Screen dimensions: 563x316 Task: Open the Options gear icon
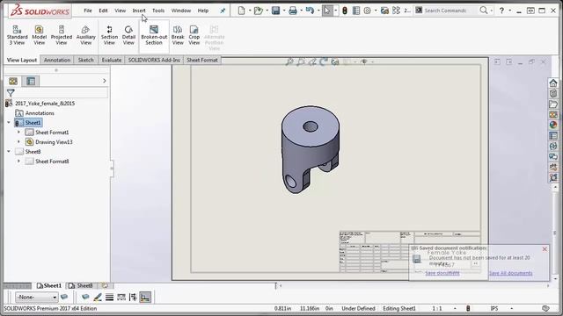point(368,11)
